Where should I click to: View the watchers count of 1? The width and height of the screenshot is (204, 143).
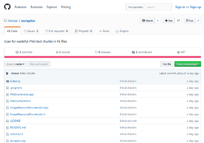158,20
